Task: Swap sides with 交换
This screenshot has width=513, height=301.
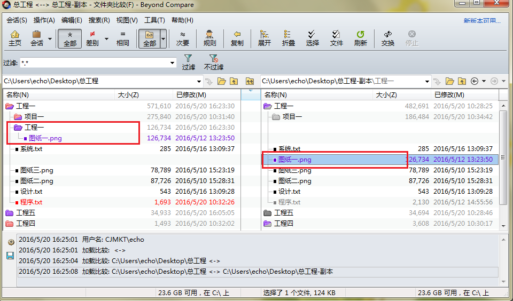Action: tap(388, 38)
